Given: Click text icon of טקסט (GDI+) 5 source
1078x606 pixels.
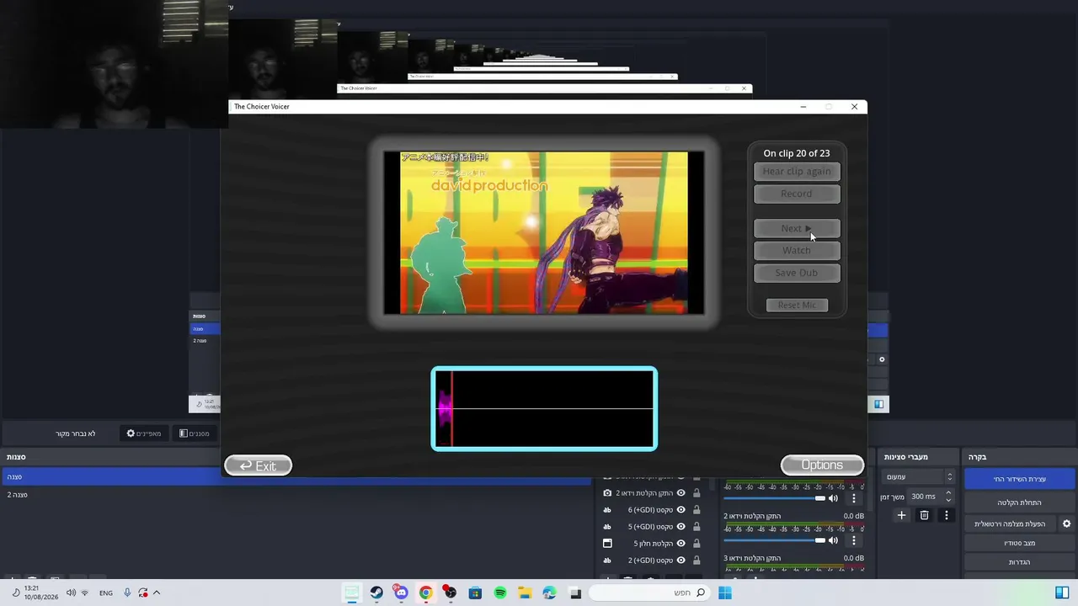Looking at the screenshot, I should tap(607, 527).
